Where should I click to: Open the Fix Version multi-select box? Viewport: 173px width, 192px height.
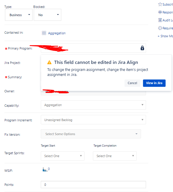(91, 134)
